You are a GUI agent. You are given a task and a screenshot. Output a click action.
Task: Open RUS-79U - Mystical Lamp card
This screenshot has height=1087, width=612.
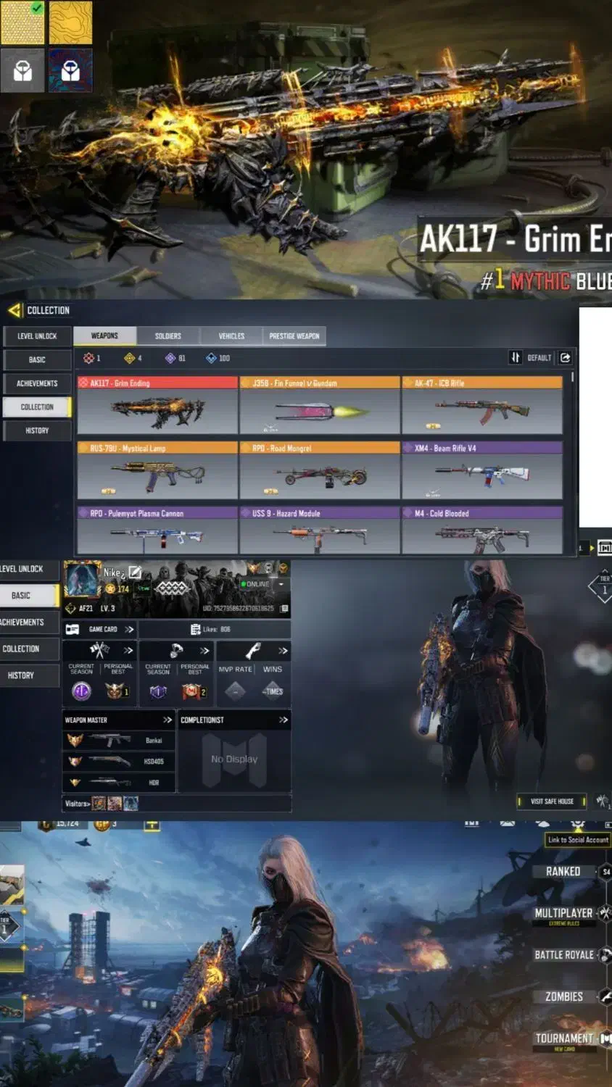coord(158,470)
